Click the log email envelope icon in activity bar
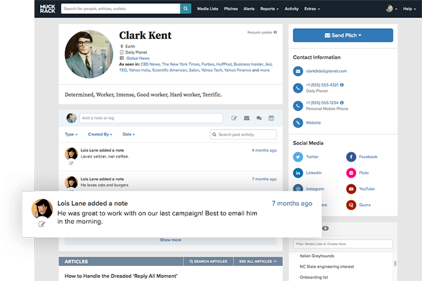422x281 pixels. [x=247, y=118]
